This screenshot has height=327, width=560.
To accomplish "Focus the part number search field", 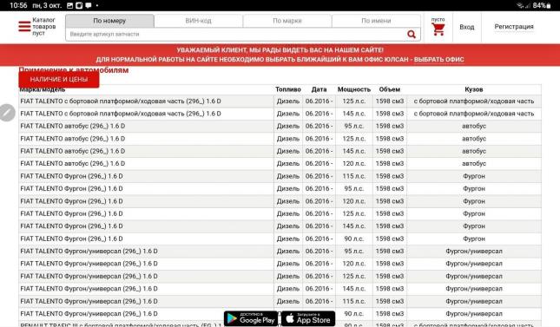I will (x=235, y=35).
